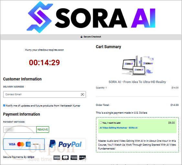Viewport: 182px width, 165px height.
Task: Click the DELIVERY ADDRESS label
Action: pyautogui.click(x=14, y=87)
